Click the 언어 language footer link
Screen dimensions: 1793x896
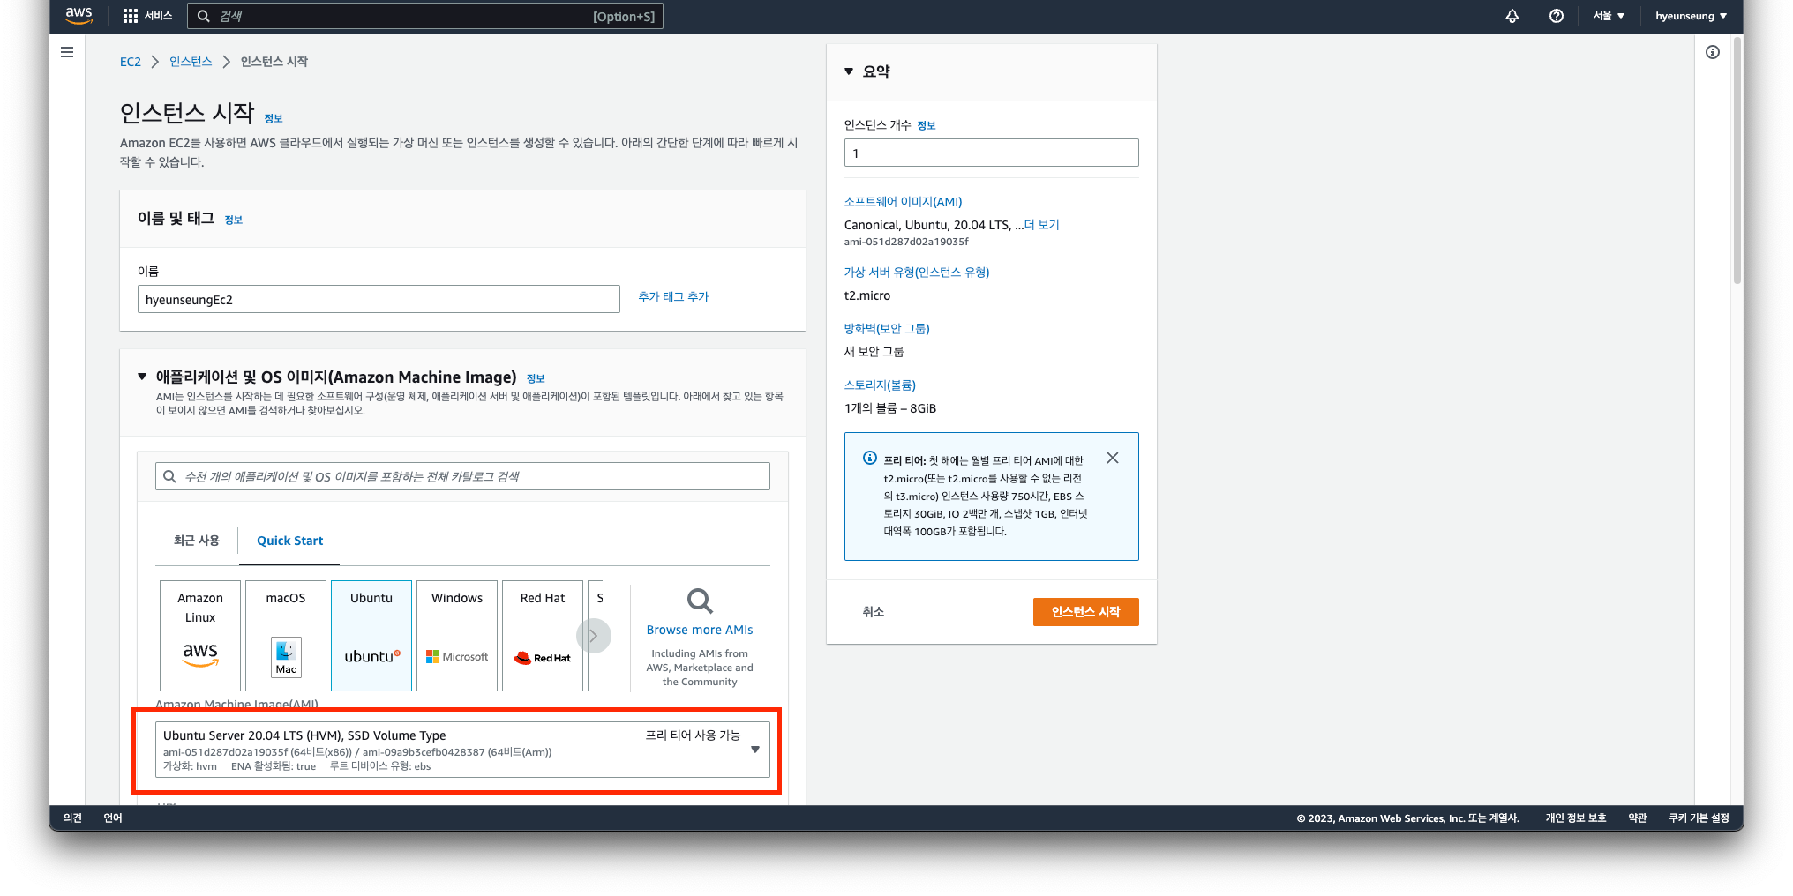[x=113, y=818]
